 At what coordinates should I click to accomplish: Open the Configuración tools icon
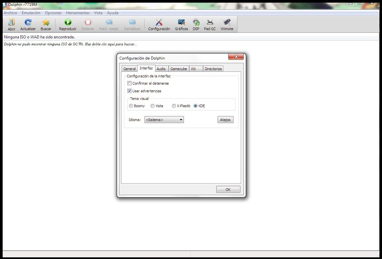[159, 22]
